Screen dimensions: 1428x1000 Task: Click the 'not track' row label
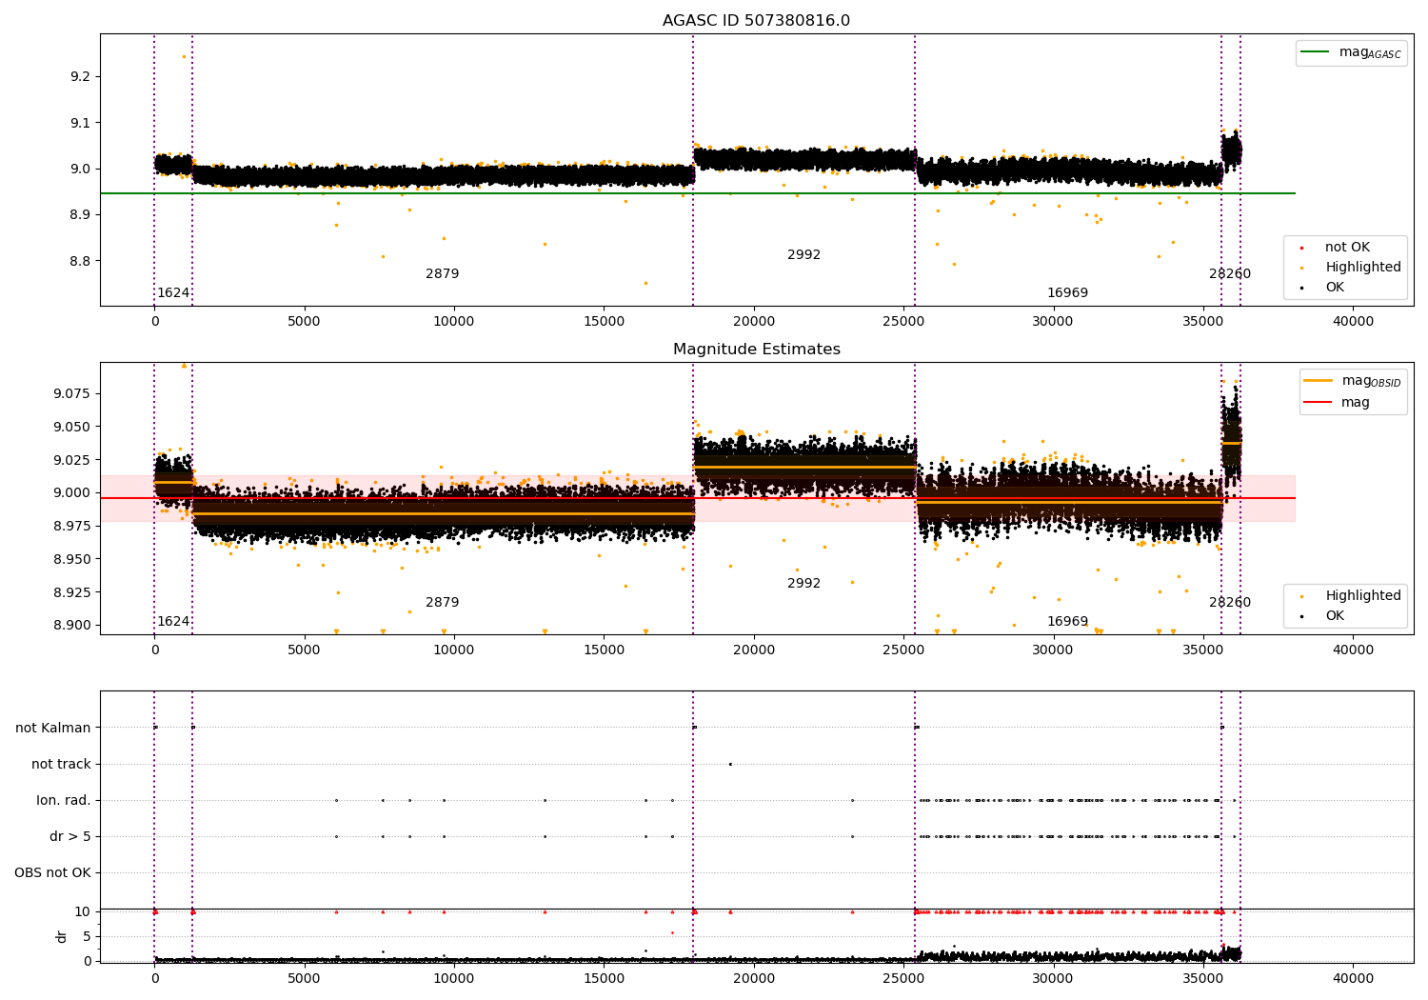[x=61, y=764]
